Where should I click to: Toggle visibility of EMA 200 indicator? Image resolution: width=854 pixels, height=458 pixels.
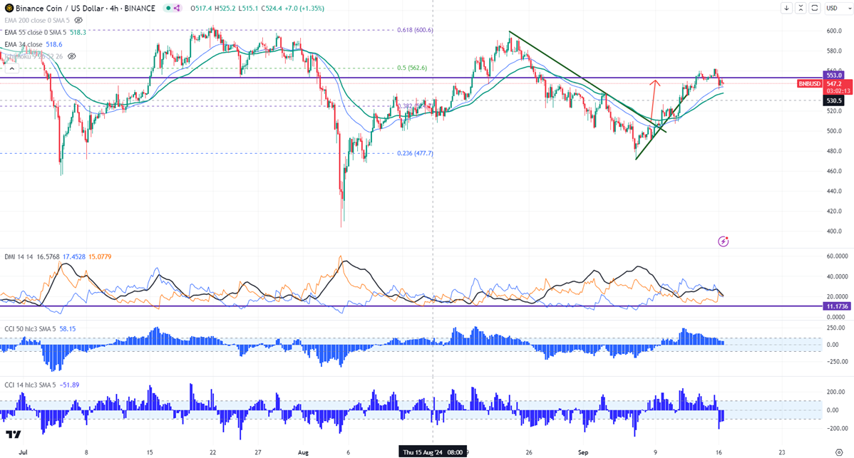[x=78, y=21]
